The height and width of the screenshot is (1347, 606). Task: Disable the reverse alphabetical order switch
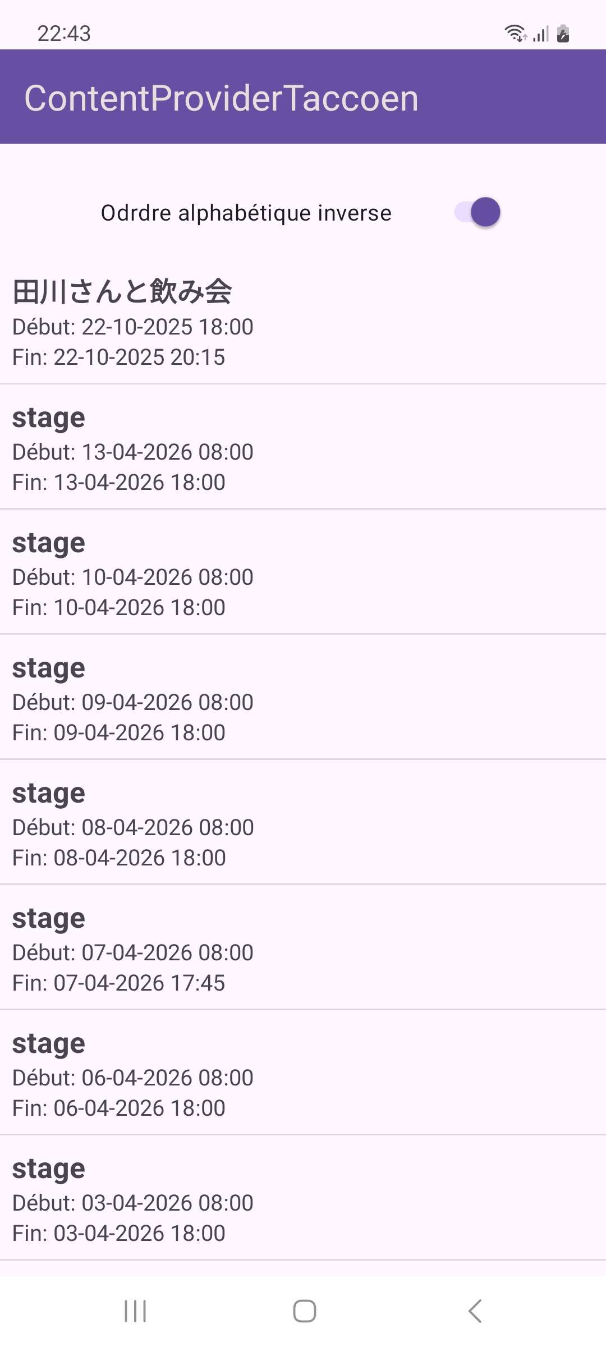coord(478,212)
